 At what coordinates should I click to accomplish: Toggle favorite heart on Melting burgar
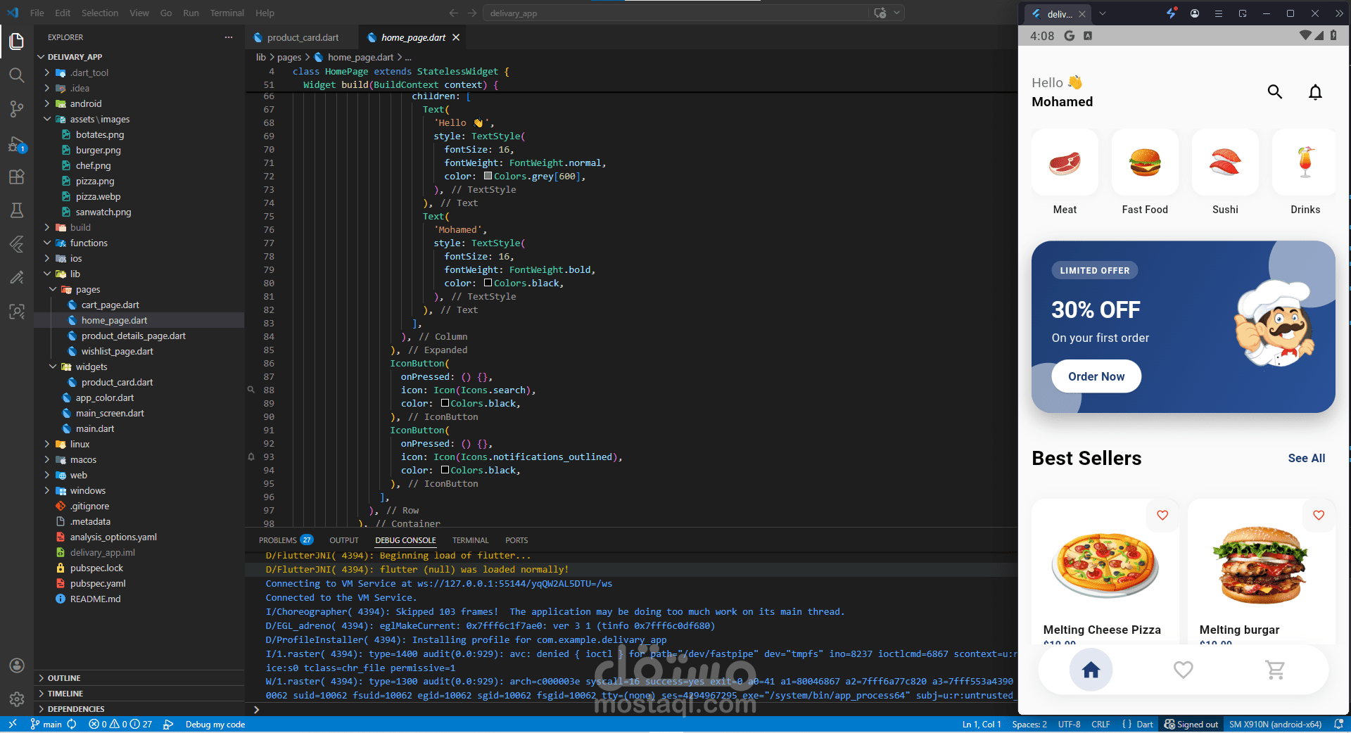(1319, 516)
